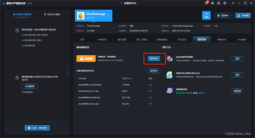Download 雷电模拟器4.0版本(推荐)
The height and width of the screenshot is (138, 255).
coord(35,35)
